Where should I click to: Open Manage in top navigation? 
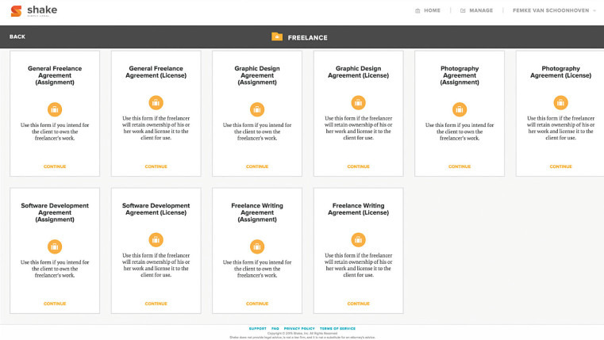point(476,10)
